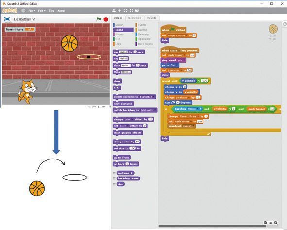287x230 pixels.
Task: Click the Player 1 Score monitor slider value
Action: point(30,29)
